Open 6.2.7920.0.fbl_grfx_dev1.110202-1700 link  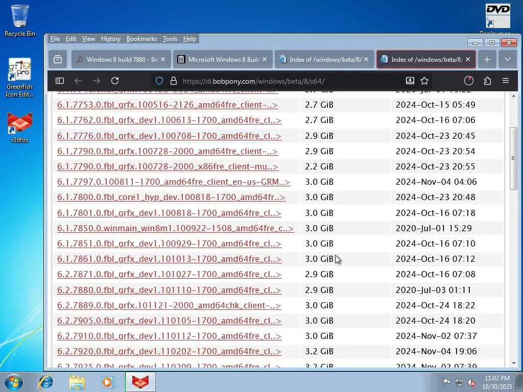[x=169, y=351]
